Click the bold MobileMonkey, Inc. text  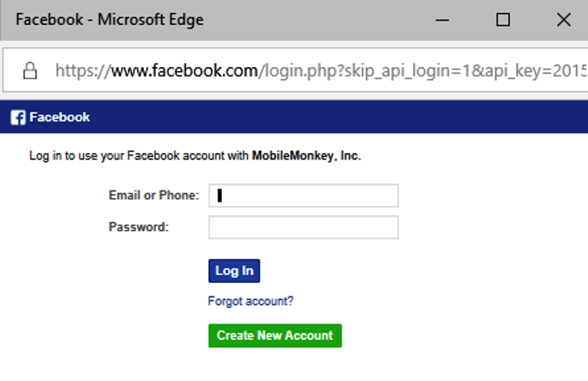(x=306, y=156)
